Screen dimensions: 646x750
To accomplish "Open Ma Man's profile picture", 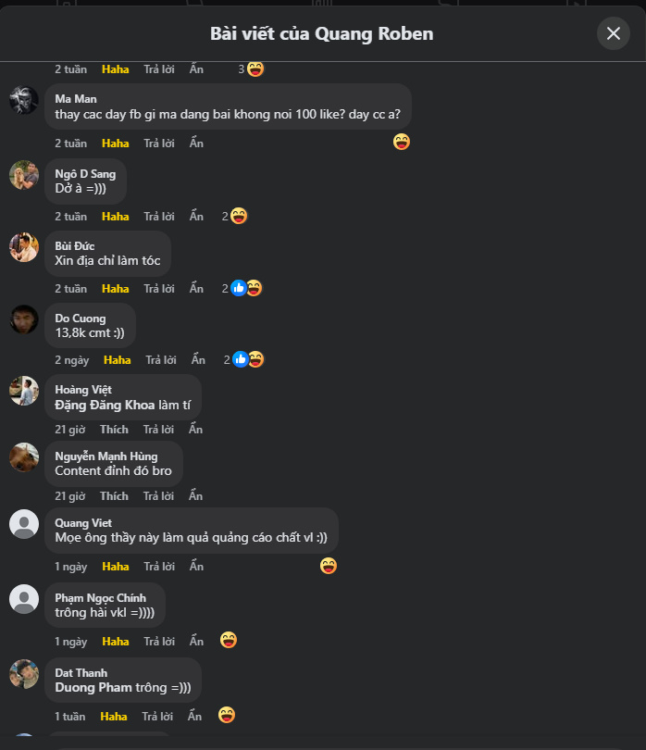I will [x=24, y=100].
